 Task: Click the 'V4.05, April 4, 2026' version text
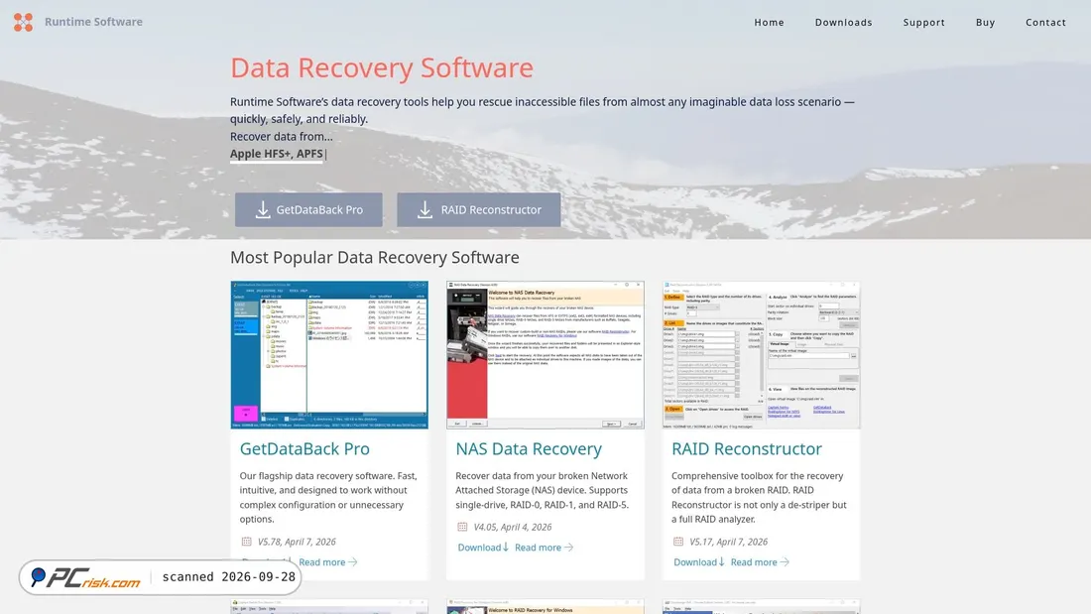[x=512, y=527]
